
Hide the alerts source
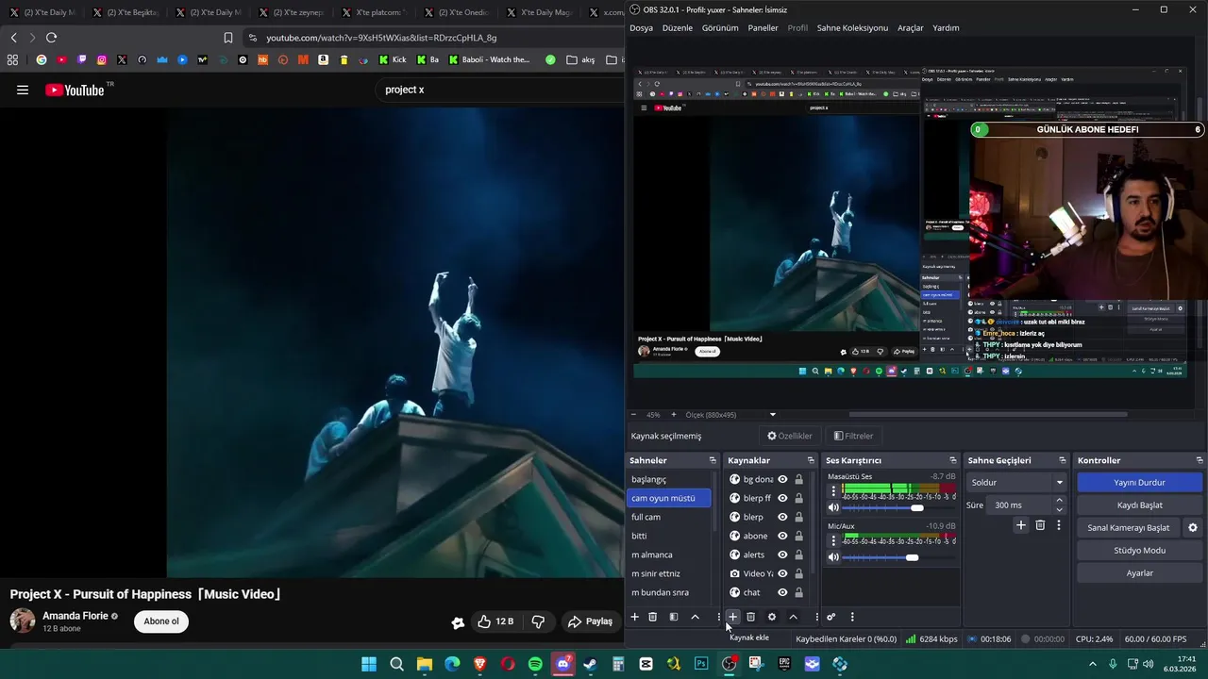782,555
